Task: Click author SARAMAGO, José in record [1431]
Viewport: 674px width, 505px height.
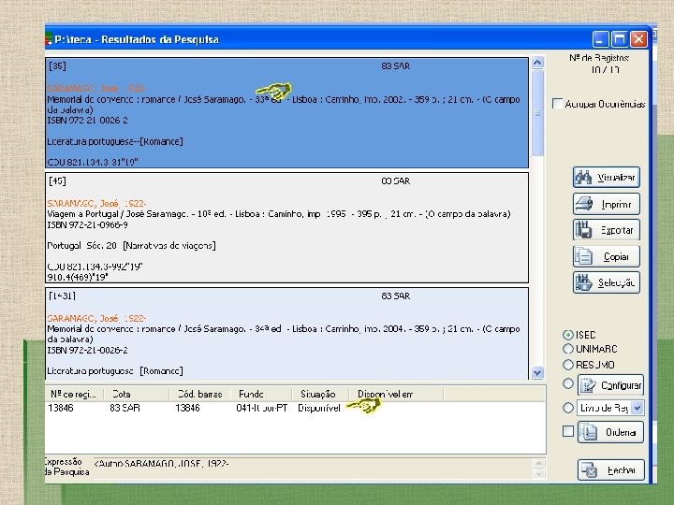Action: (96, 318)
